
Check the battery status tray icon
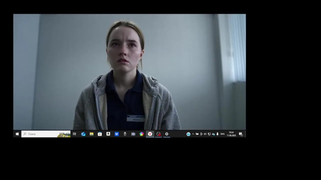coord(197,134)
